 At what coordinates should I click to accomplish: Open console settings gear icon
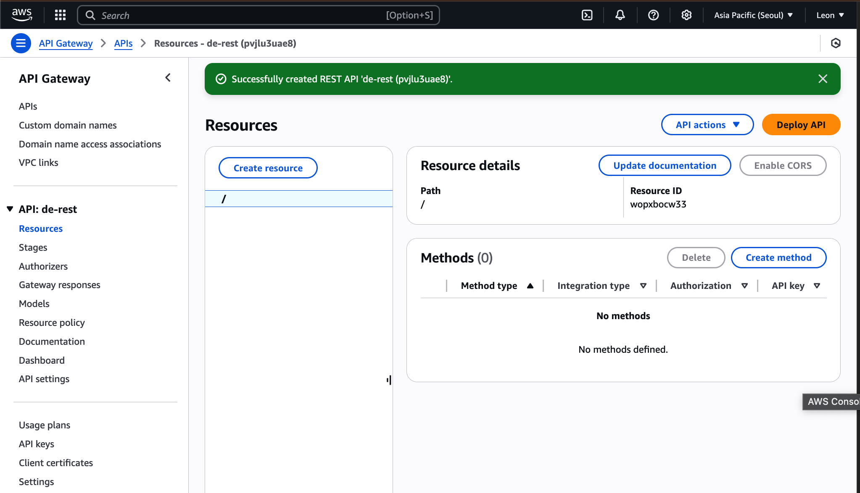point(686,15)
